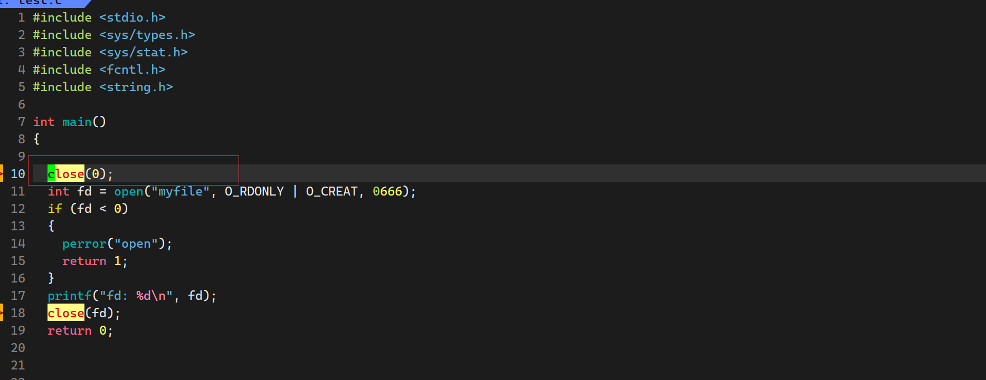The image size is (986, 380).
Task: Click the sys/types.h include header
Action: pos(147,35)
